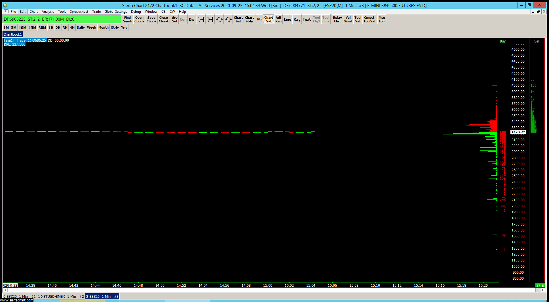Image resolution: width=549 pixels, height=302 pixels.
Task: Click the chart scroll bar right arrow
Action: [542, 290]
